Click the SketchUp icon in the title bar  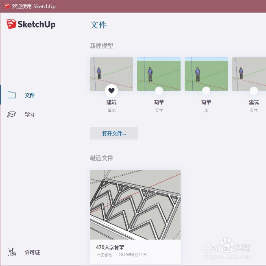pyautogui.click(x=7, y=6)
